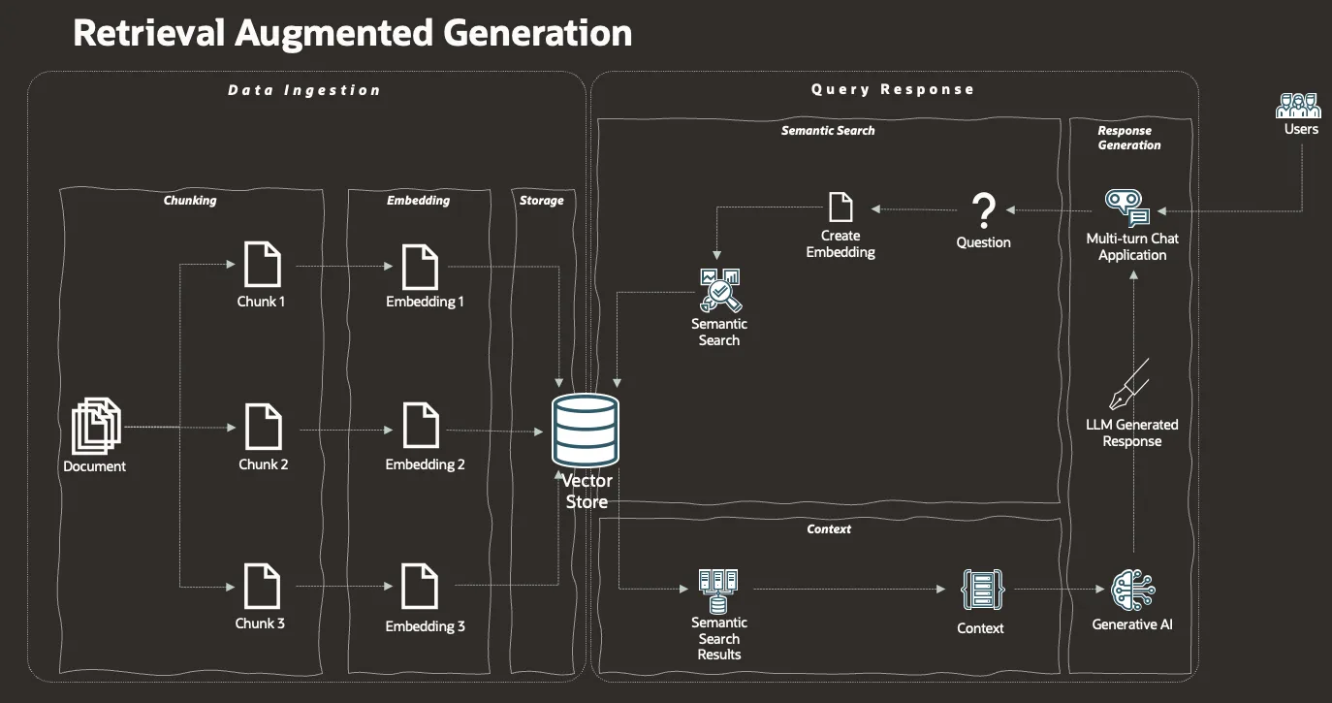Click the Embedding 1 file icon
The height and width of the screenshot is (703, 1332).
[x=421, y=266]
